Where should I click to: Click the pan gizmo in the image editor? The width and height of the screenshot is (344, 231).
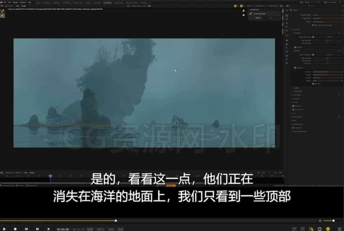(244, 15)
